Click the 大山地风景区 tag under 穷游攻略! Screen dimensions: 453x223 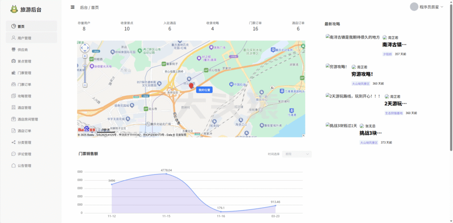pos(361,83)
